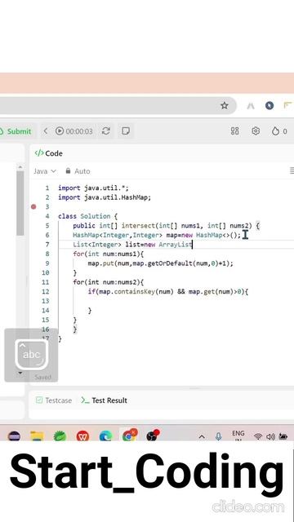294x522 pixels.
Task: Click the breakpoint dot on line 3
Action: (33, 206)
